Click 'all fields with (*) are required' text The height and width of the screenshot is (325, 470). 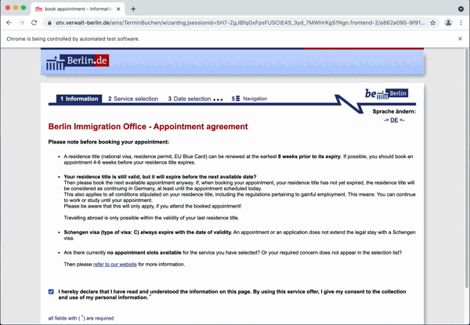coord(81,318)
